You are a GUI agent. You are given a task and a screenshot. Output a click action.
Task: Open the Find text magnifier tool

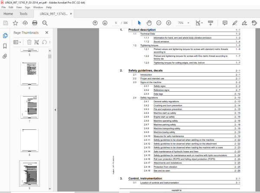click(45, 23)
